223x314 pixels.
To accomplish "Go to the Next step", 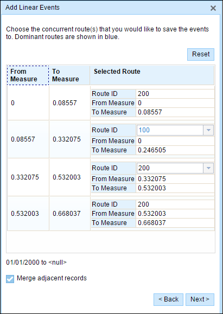I will (x=200, y=299).
